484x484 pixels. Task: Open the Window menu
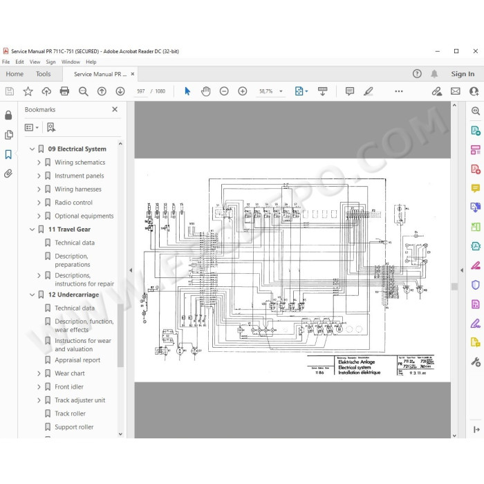pos(71,62)
